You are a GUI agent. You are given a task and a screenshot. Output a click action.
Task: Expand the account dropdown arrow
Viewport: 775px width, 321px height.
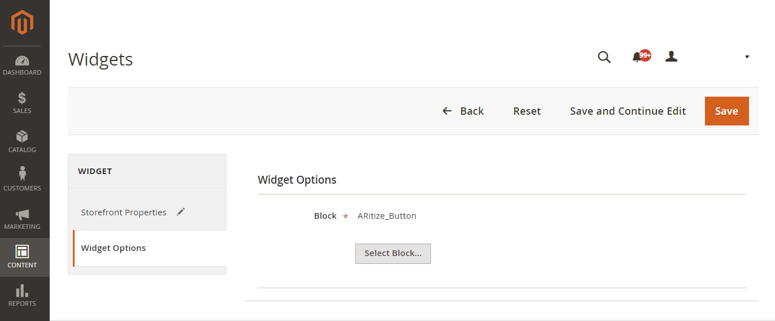[747, 57]
